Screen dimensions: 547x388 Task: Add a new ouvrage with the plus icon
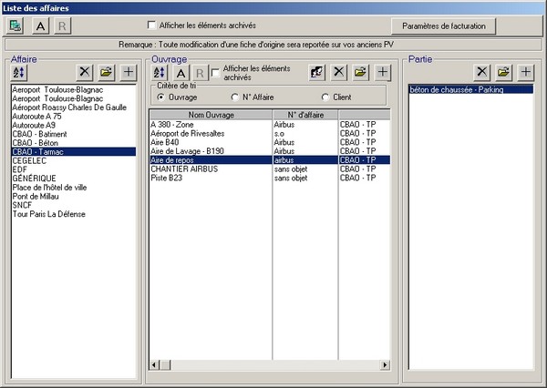point(381,72)
